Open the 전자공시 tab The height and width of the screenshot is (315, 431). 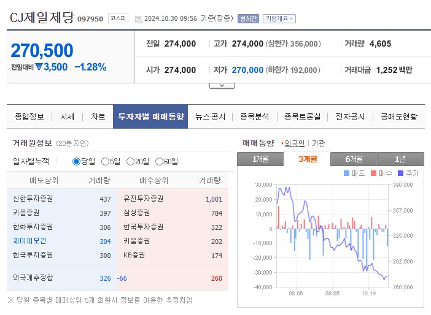tap(350, 116)
